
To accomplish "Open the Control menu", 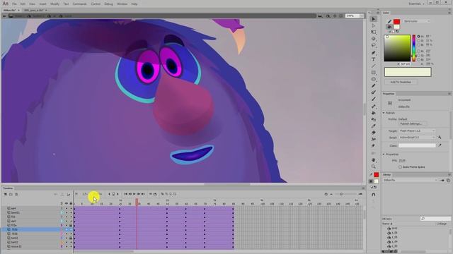I will click(x=96, y=4).
